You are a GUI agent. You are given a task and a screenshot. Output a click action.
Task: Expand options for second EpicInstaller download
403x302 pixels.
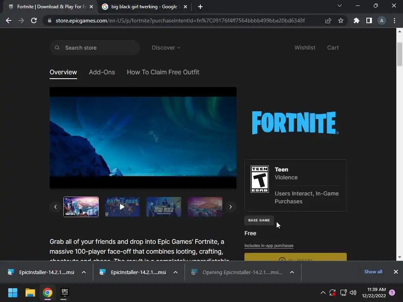176,272
